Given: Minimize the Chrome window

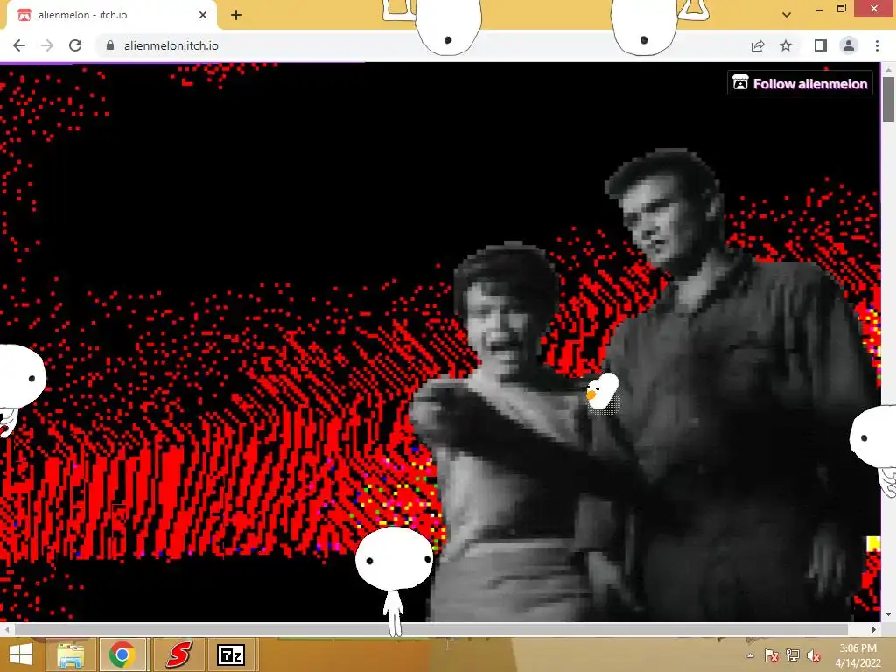Looking at the screenshot, I should coord(819,9).
